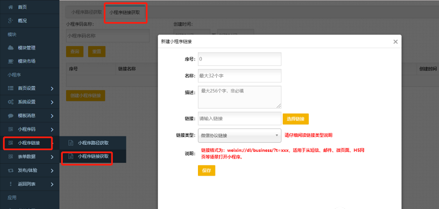Click the 选择链接 button
Viewport: 439px width, 209px height.
pyautogui.click(x=296, y=119)
